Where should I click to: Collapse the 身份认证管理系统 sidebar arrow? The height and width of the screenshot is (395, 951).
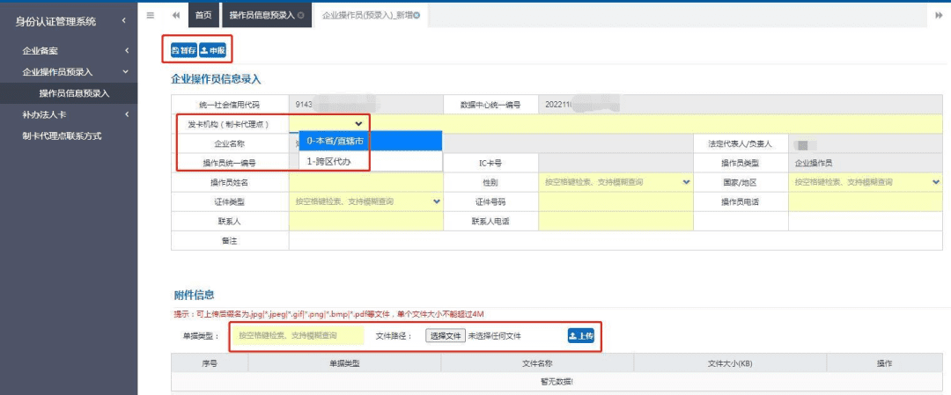pos(123,20)
